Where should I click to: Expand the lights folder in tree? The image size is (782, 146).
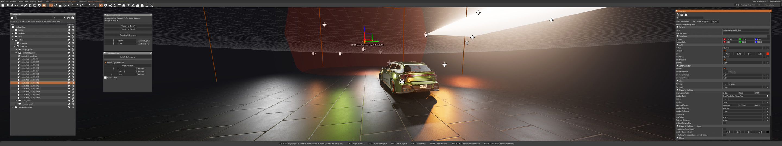click(x=12, y=30)
